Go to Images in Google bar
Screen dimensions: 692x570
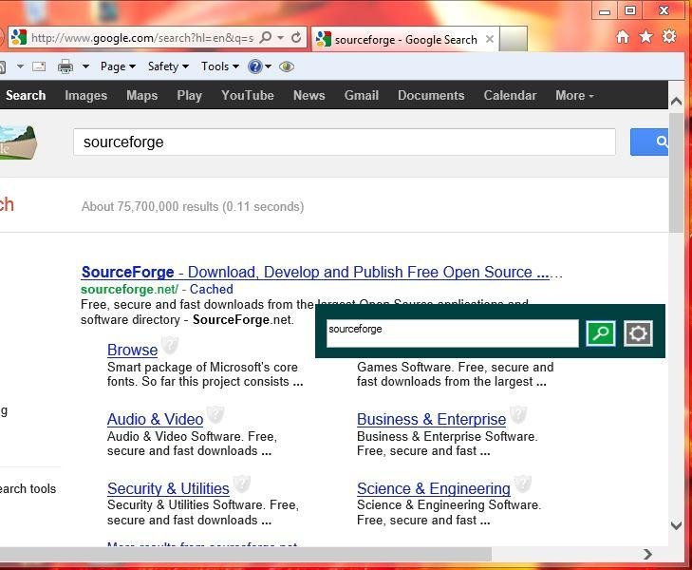coord(86,95)
